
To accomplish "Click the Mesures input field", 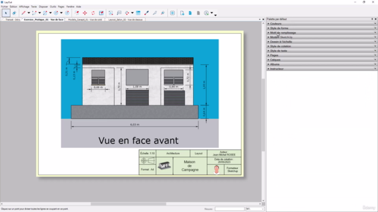I will click(x=230, y=209).
